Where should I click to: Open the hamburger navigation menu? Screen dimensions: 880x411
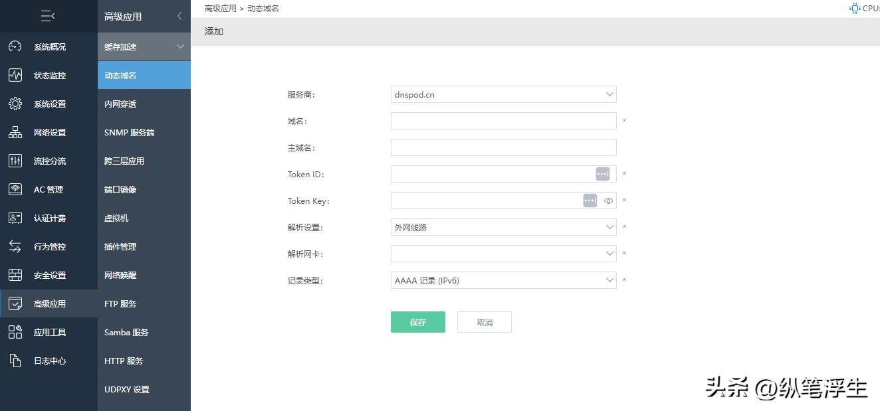47,16
